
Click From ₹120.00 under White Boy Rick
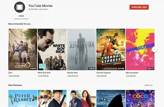click(x=43, y=76)
